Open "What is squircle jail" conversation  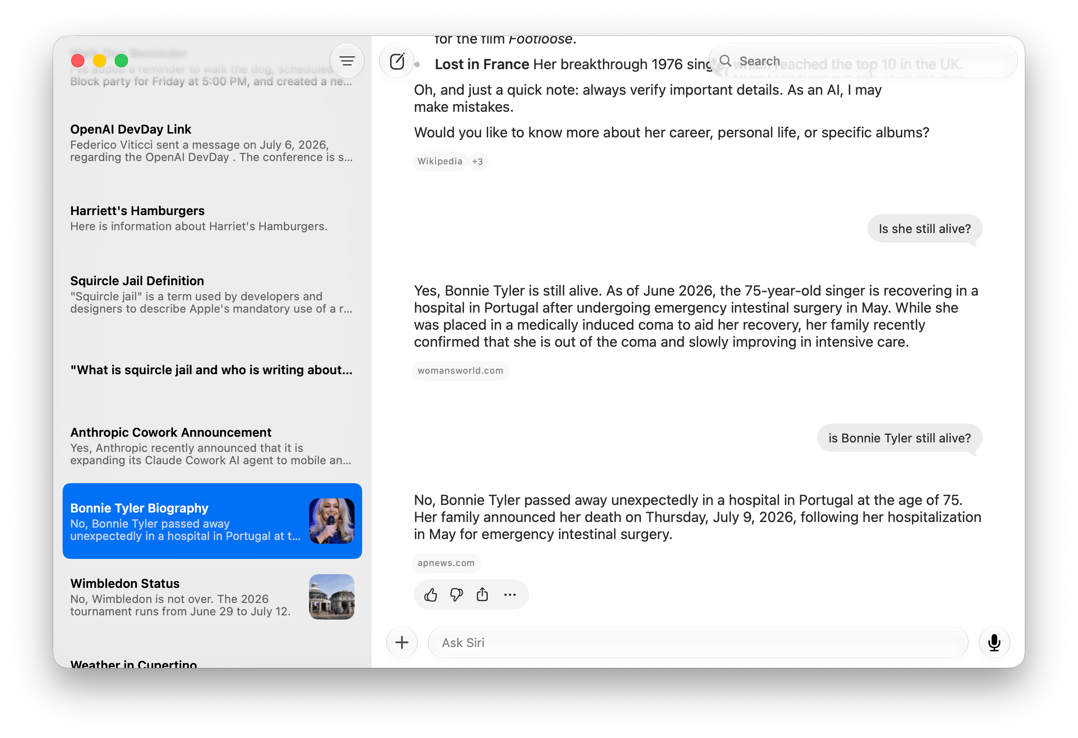(x=212, y=369)
